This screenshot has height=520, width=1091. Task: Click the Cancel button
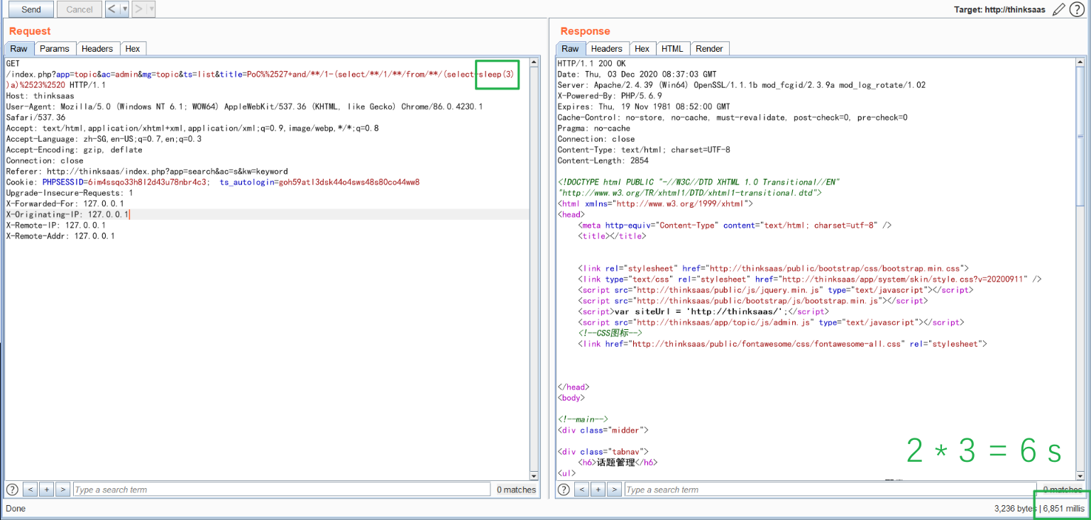tap(80, 9)
